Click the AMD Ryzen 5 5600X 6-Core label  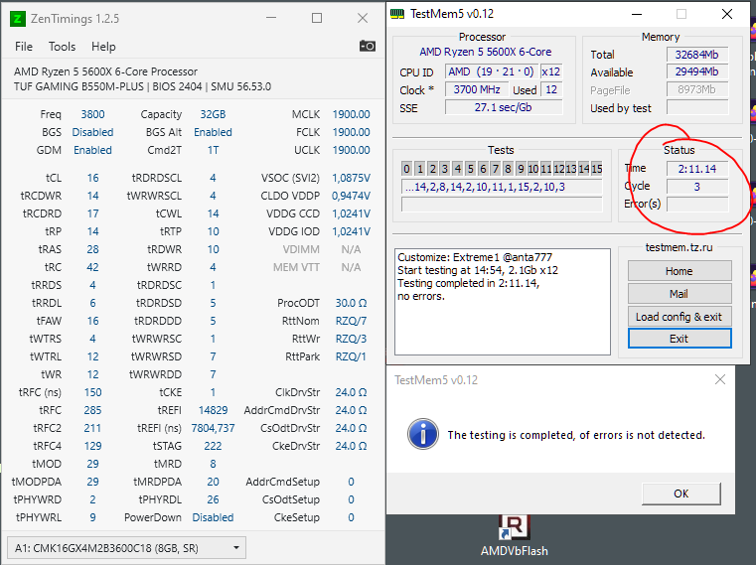(485, 52)
